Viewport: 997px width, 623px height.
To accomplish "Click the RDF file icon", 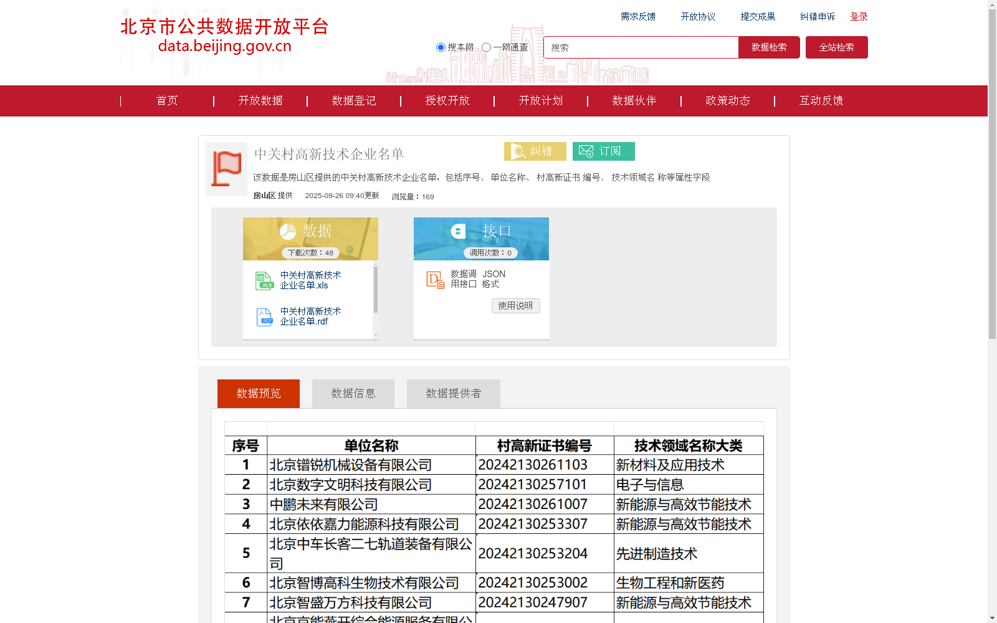I will [x=264, y=317].
